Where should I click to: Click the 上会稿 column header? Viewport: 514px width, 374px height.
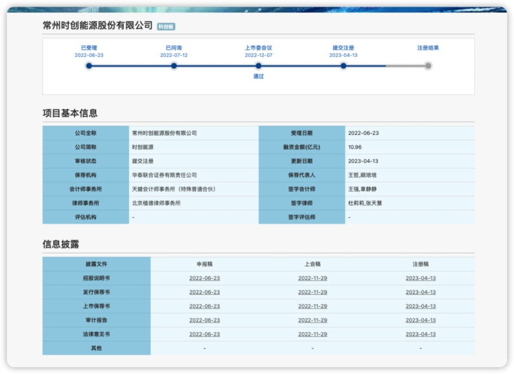click(x=312, y=264)
